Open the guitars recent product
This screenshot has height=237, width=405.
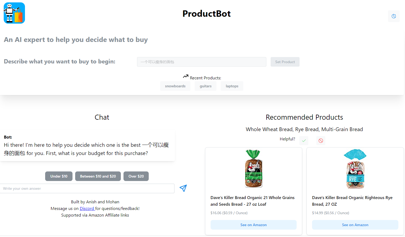(x=205, y=86)
